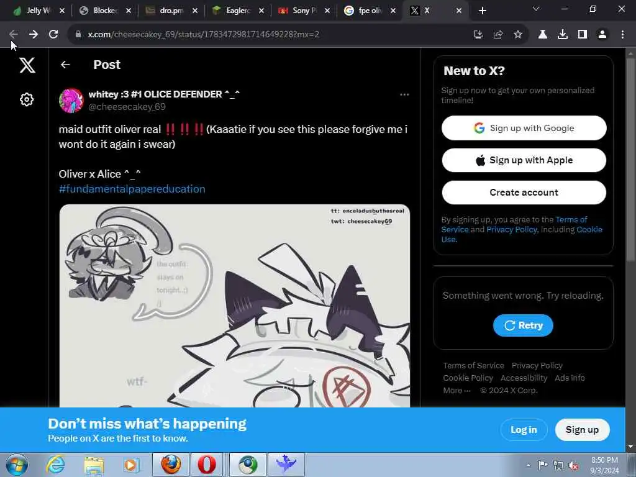Viewport: 636px width, 477px height.
Task: Open the Chrome profile icon
Action: click(x=602, y=35)
